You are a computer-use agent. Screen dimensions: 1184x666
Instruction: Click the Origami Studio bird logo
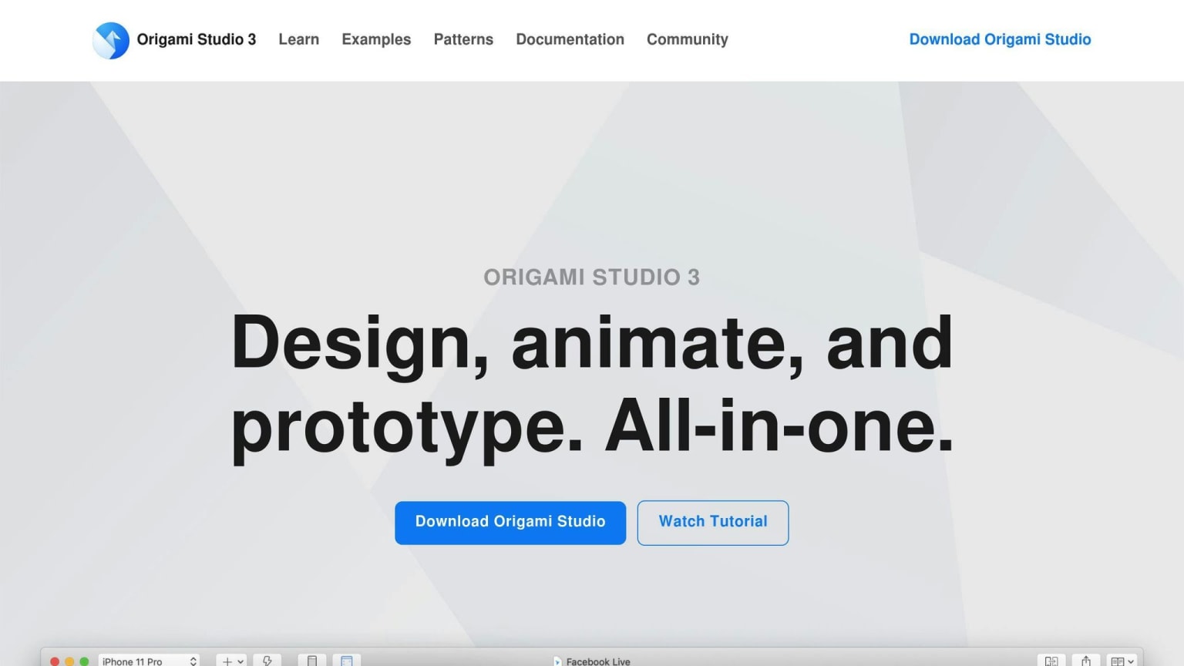tap(111, 40)
